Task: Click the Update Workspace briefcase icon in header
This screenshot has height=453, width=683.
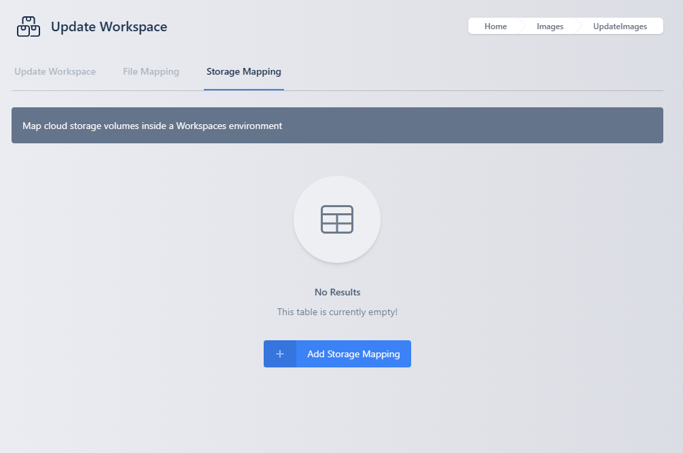Action: tap(28, 26)
